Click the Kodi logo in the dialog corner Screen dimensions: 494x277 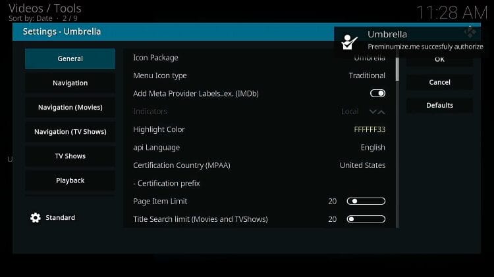coord(469,31)
